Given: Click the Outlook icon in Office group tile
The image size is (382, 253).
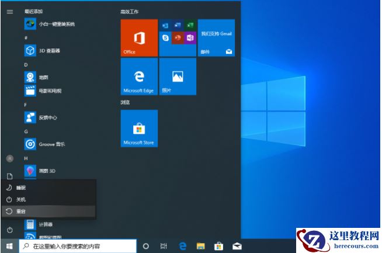Looking at the screenshot, I should (165, 25).
